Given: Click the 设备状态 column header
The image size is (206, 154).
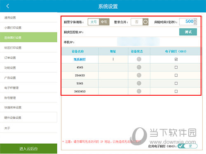Looking at the screenshot, I should [139, 51].
